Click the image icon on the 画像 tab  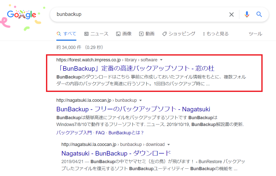tap(118, 34)
